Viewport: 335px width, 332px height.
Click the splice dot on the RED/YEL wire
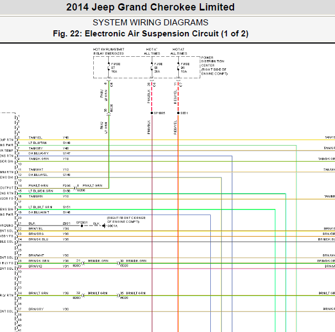(178, 113)
